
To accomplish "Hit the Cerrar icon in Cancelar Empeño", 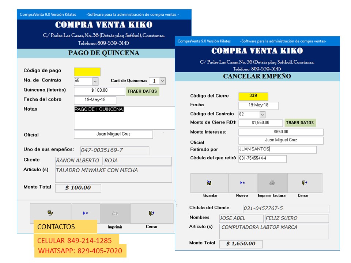I will pos(304,183).
